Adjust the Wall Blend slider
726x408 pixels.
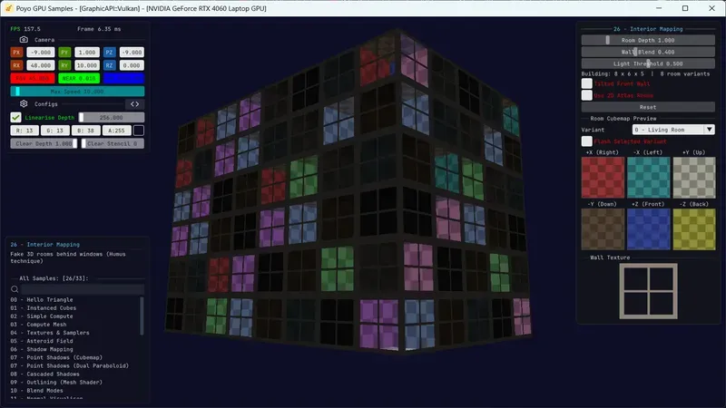click(648, 52)
